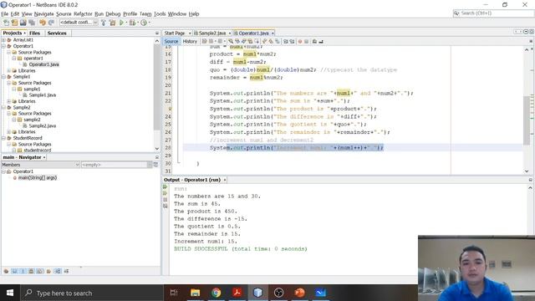Click the New Project toolbar icon

(14, 23)
